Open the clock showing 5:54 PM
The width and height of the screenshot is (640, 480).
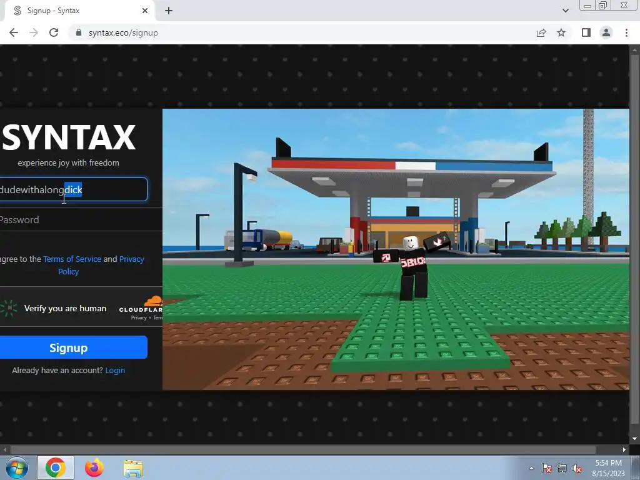[x=608, y=467]
